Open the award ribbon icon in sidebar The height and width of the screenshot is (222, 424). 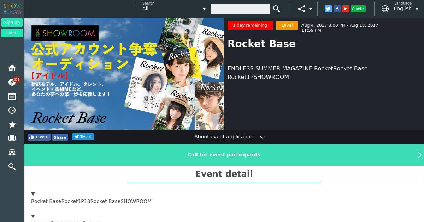coord(12,152)
